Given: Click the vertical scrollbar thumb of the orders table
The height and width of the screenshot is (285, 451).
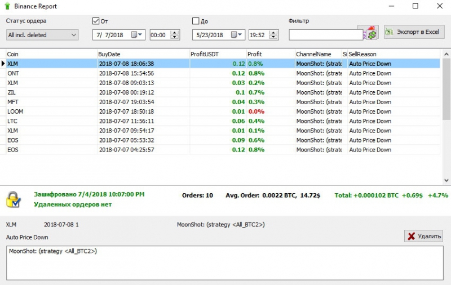Looking at the screenshot, I should pos(446,89).
